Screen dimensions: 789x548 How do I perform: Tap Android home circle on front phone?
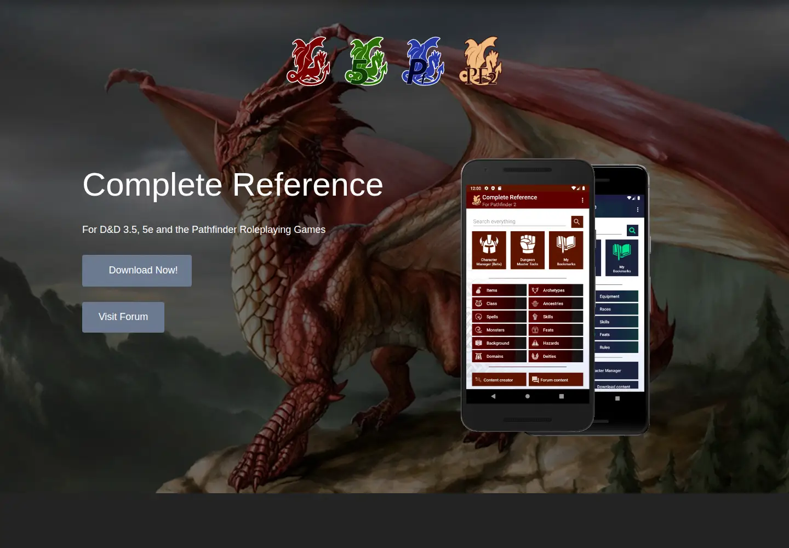[x=528, y=396]
